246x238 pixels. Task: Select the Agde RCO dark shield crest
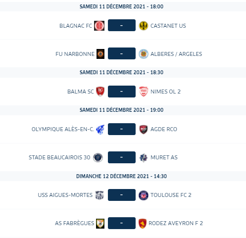(x=144, y=129)
